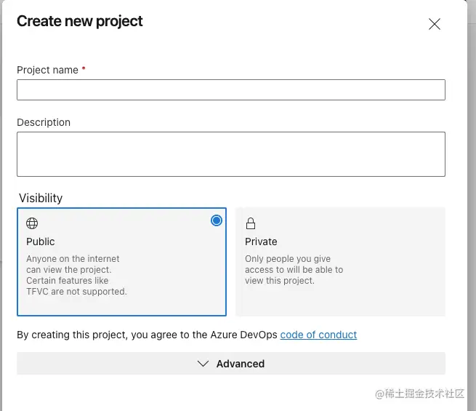Click the 'Create new project' dialog title
Screen dimensions: 476x411
coord(80,21)
